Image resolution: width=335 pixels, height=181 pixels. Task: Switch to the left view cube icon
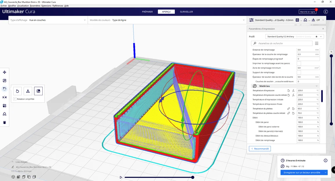pos(29,177)
